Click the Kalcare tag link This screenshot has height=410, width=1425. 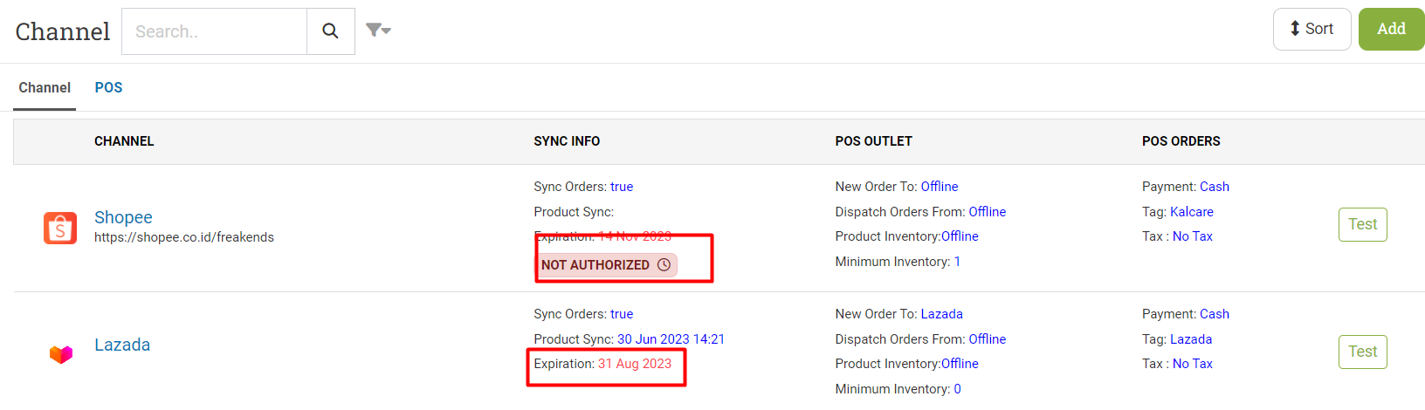click(1192, 212)
